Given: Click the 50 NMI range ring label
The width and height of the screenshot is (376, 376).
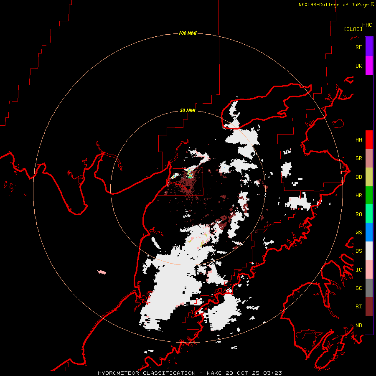Looking at the screenshot, I should pos(188,110).
